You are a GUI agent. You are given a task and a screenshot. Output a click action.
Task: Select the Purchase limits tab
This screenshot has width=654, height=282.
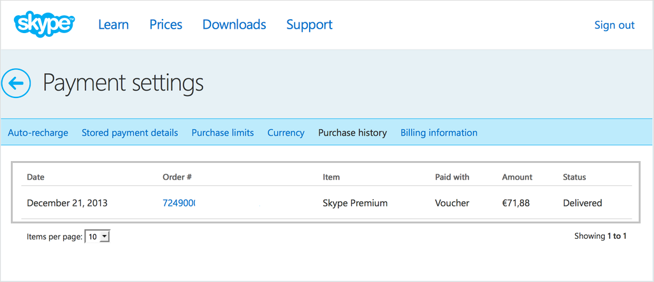pyautogui.click(x=222, y=133)
